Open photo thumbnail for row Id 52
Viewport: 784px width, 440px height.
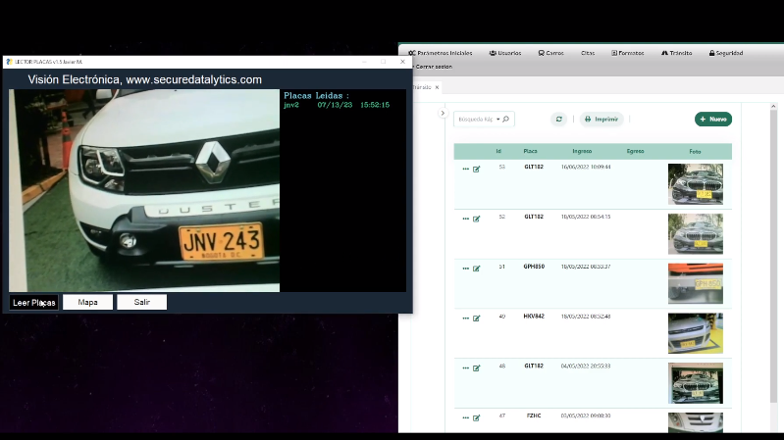pyautogui.click(x=696, y=234)
